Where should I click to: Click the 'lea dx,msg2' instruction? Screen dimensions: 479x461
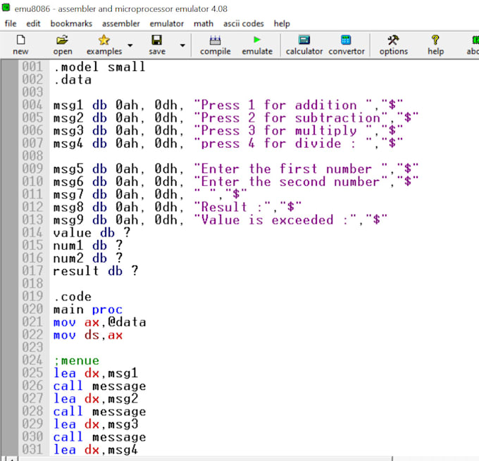96,399
